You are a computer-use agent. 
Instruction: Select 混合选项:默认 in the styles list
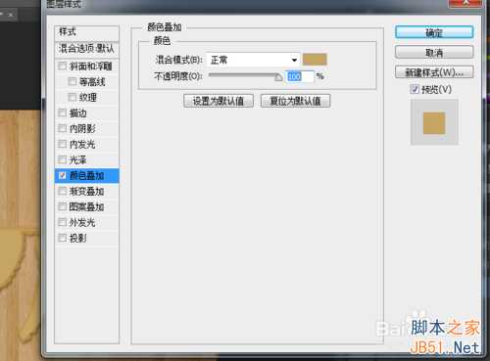coord(86,49)
